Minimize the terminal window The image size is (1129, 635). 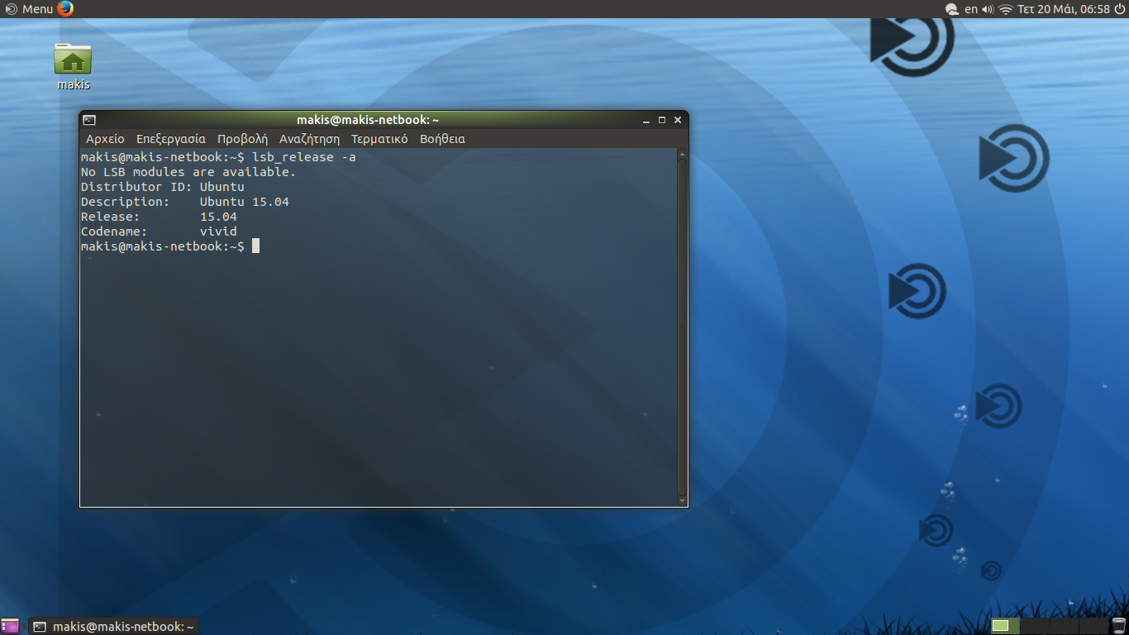click(x=646, y=120)
